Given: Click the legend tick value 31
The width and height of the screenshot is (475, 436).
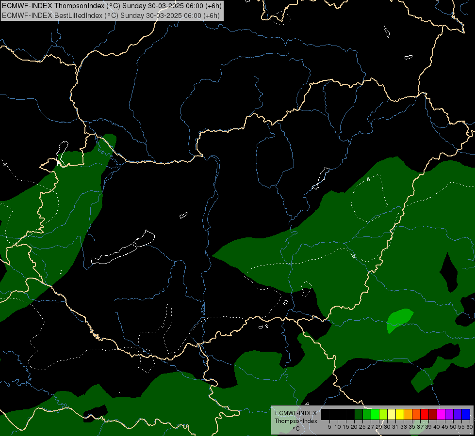Looking at the screenshot, I should 395,427.
